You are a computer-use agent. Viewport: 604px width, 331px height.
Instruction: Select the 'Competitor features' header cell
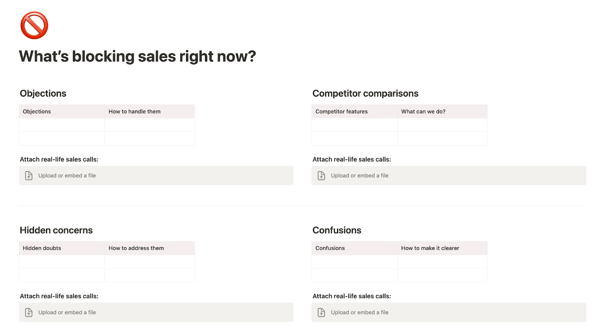click(x=354, y=111)
